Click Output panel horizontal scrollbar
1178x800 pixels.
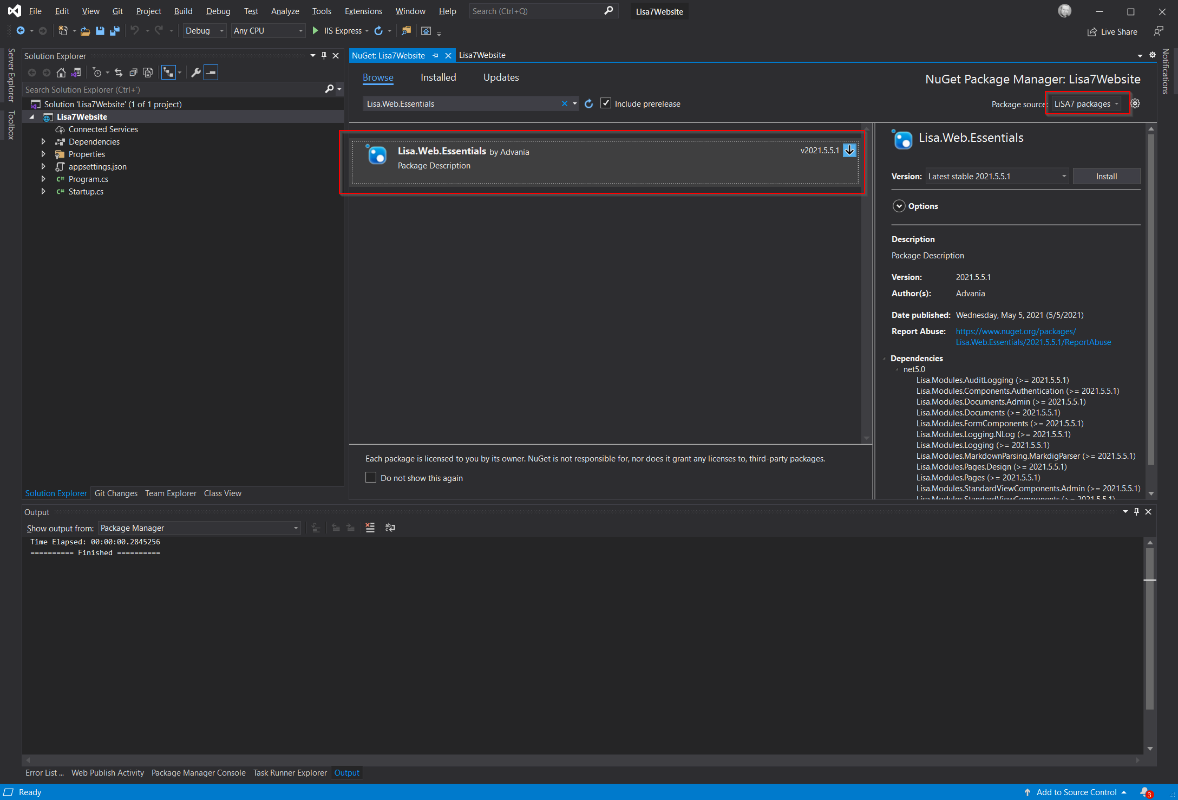click(x=583, y=760)
